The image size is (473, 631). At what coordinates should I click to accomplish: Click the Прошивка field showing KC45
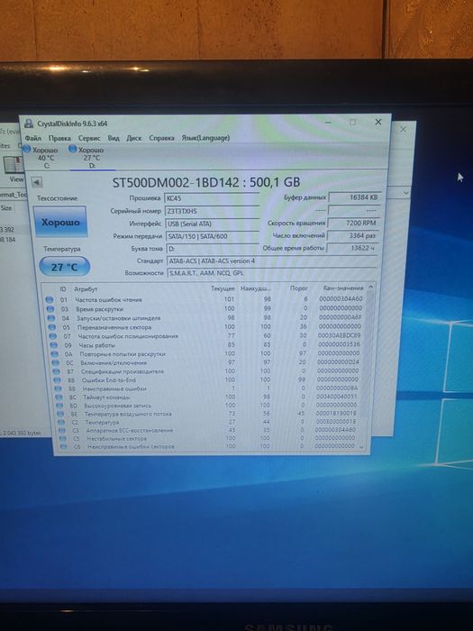(212, 198)
